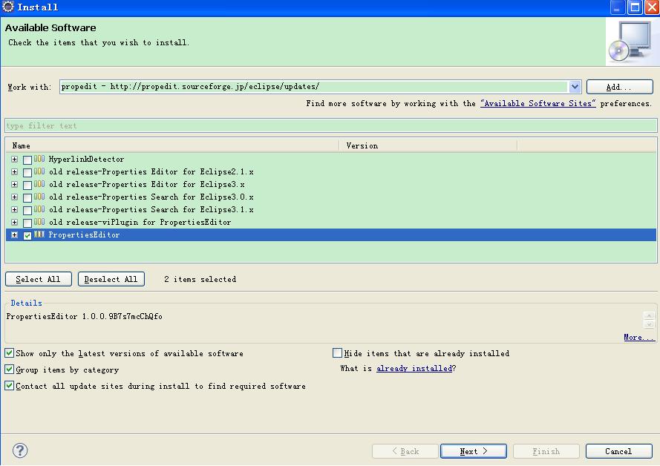The height and width of the screenshot is (466, 660).
Task: Open the Available Software Sites link
Action: pos(538,103)
